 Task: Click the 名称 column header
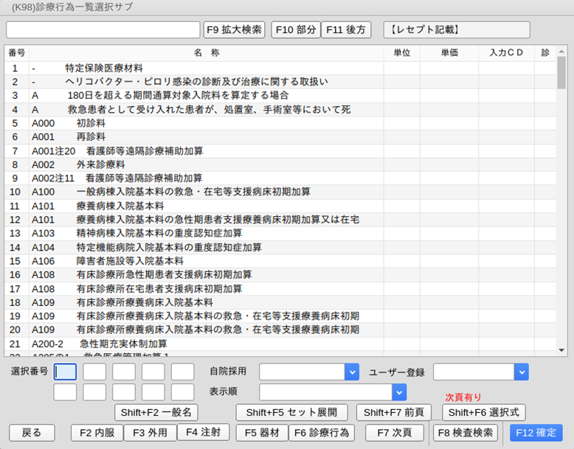[207, 52]
